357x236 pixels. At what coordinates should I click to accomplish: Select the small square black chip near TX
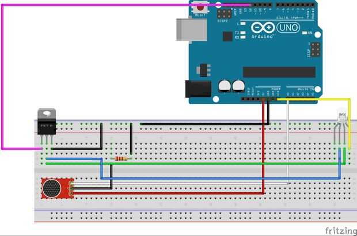(227, 36)
